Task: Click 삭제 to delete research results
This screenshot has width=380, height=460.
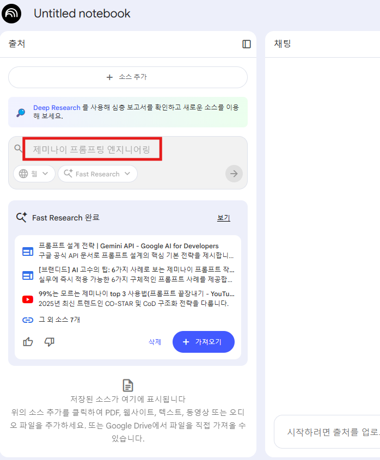Action: pyautogui.click(x=155, y=342)
